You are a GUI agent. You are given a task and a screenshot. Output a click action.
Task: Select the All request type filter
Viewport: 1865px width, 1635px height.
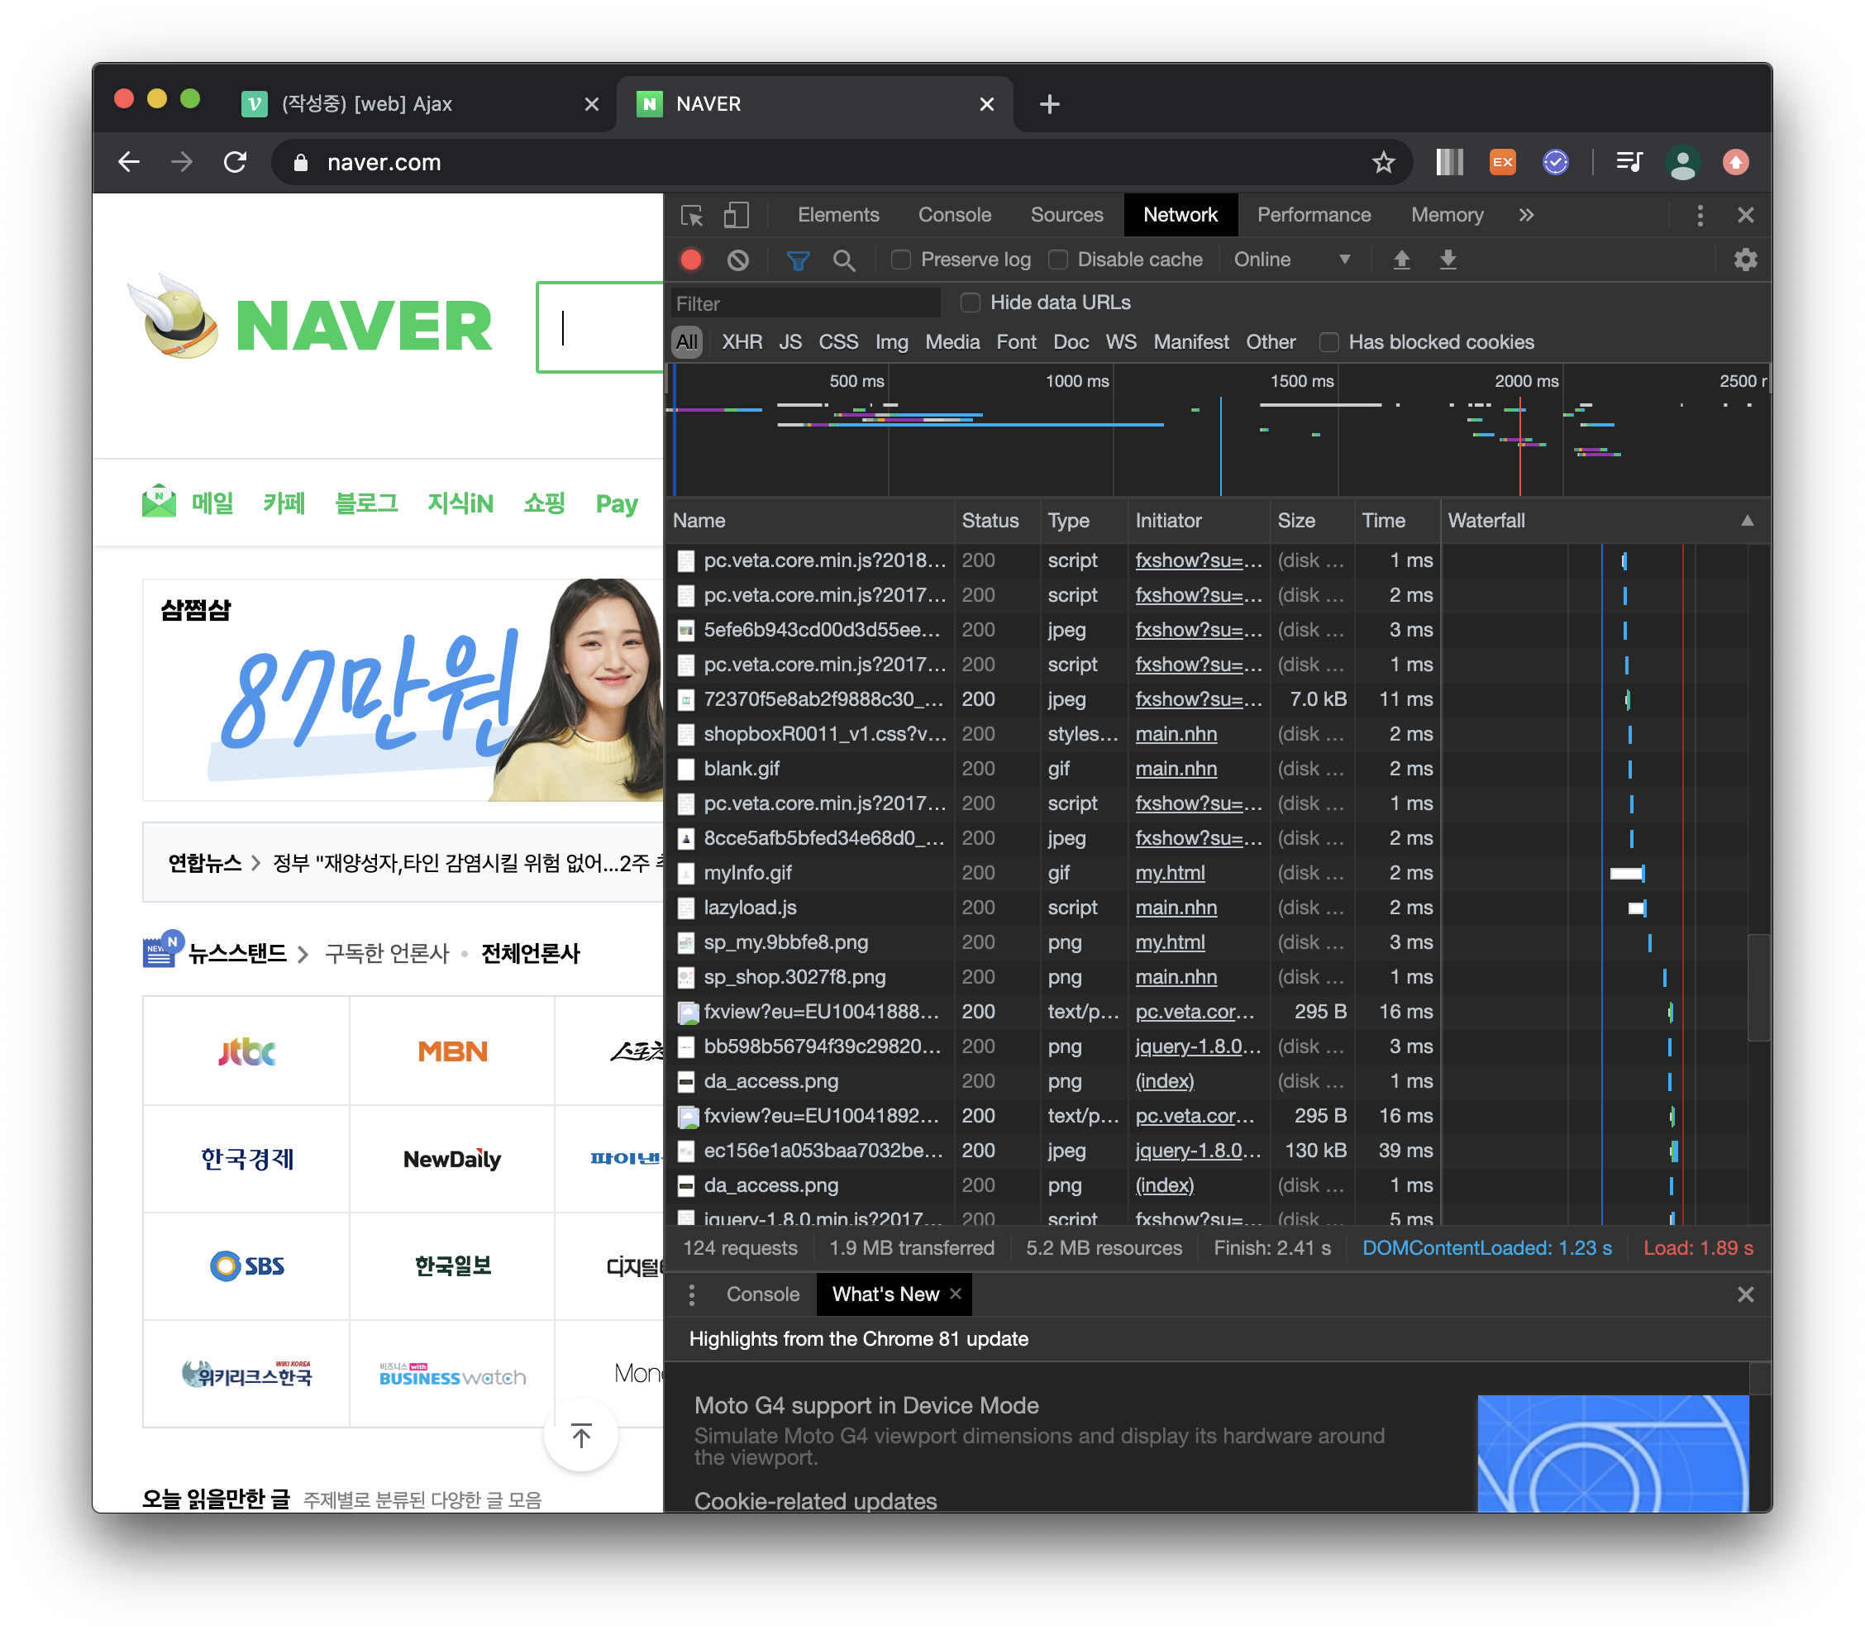tap(686, 342)
